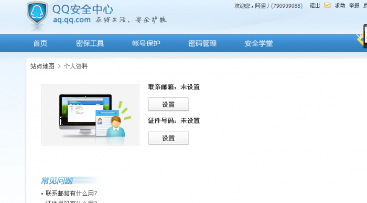Open the 求助 help link
This screenshot has height=203, width=367.
[340, 6]
